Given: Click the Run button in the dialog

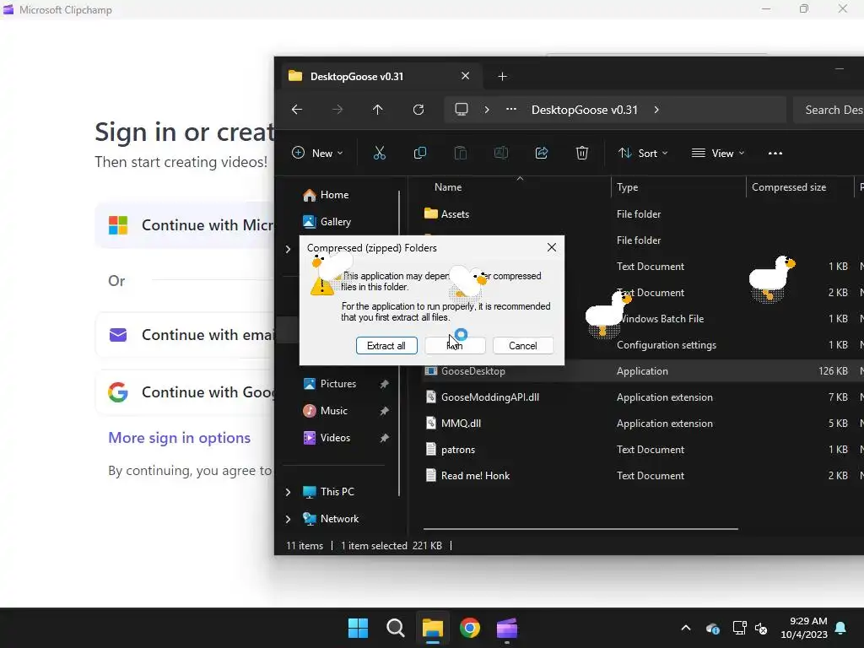Looking at the screenshot, I should [x=455, y=345].
